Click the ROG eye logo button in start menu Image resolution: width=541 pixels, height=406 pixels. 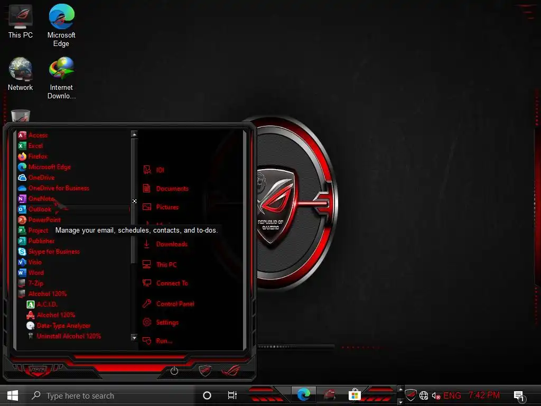click(231, 371)
